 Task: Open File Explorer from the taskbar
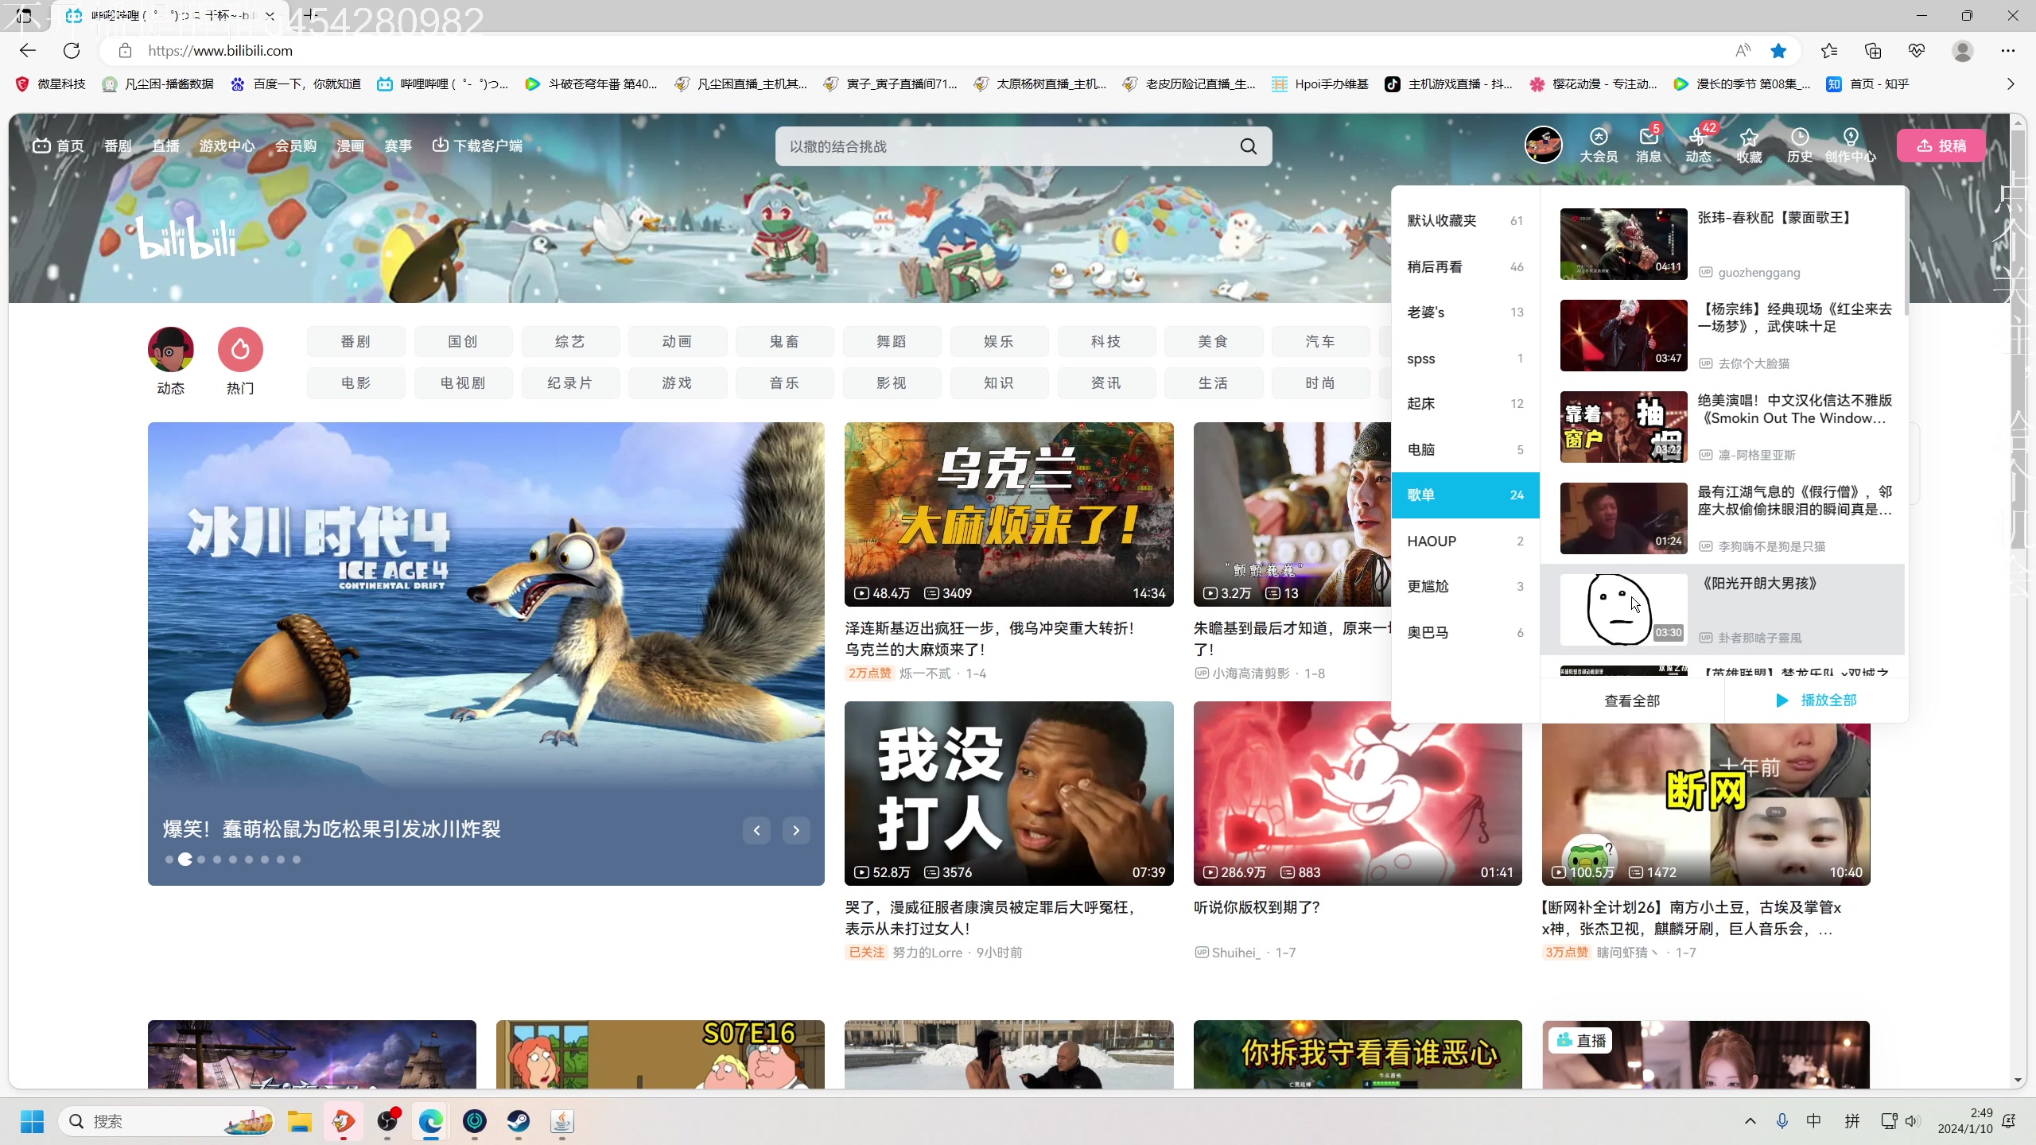[x=300, y=1121]
